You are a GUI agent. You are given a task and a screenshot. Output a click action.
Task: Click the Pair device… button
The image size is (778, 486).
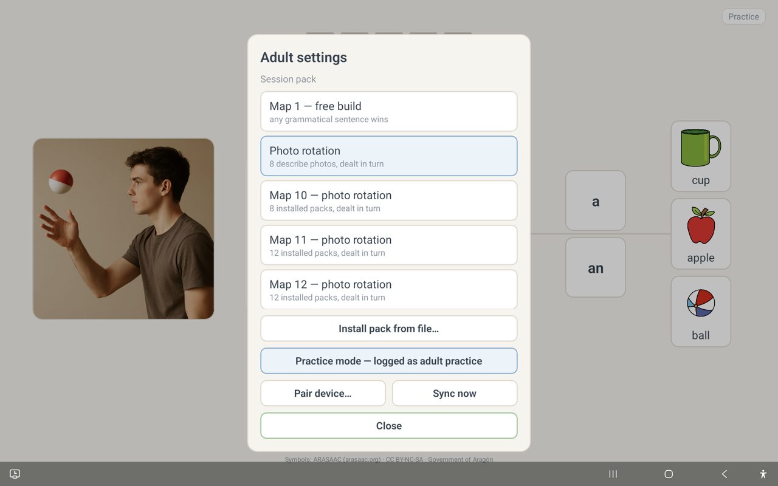click(x=323, y=393)
